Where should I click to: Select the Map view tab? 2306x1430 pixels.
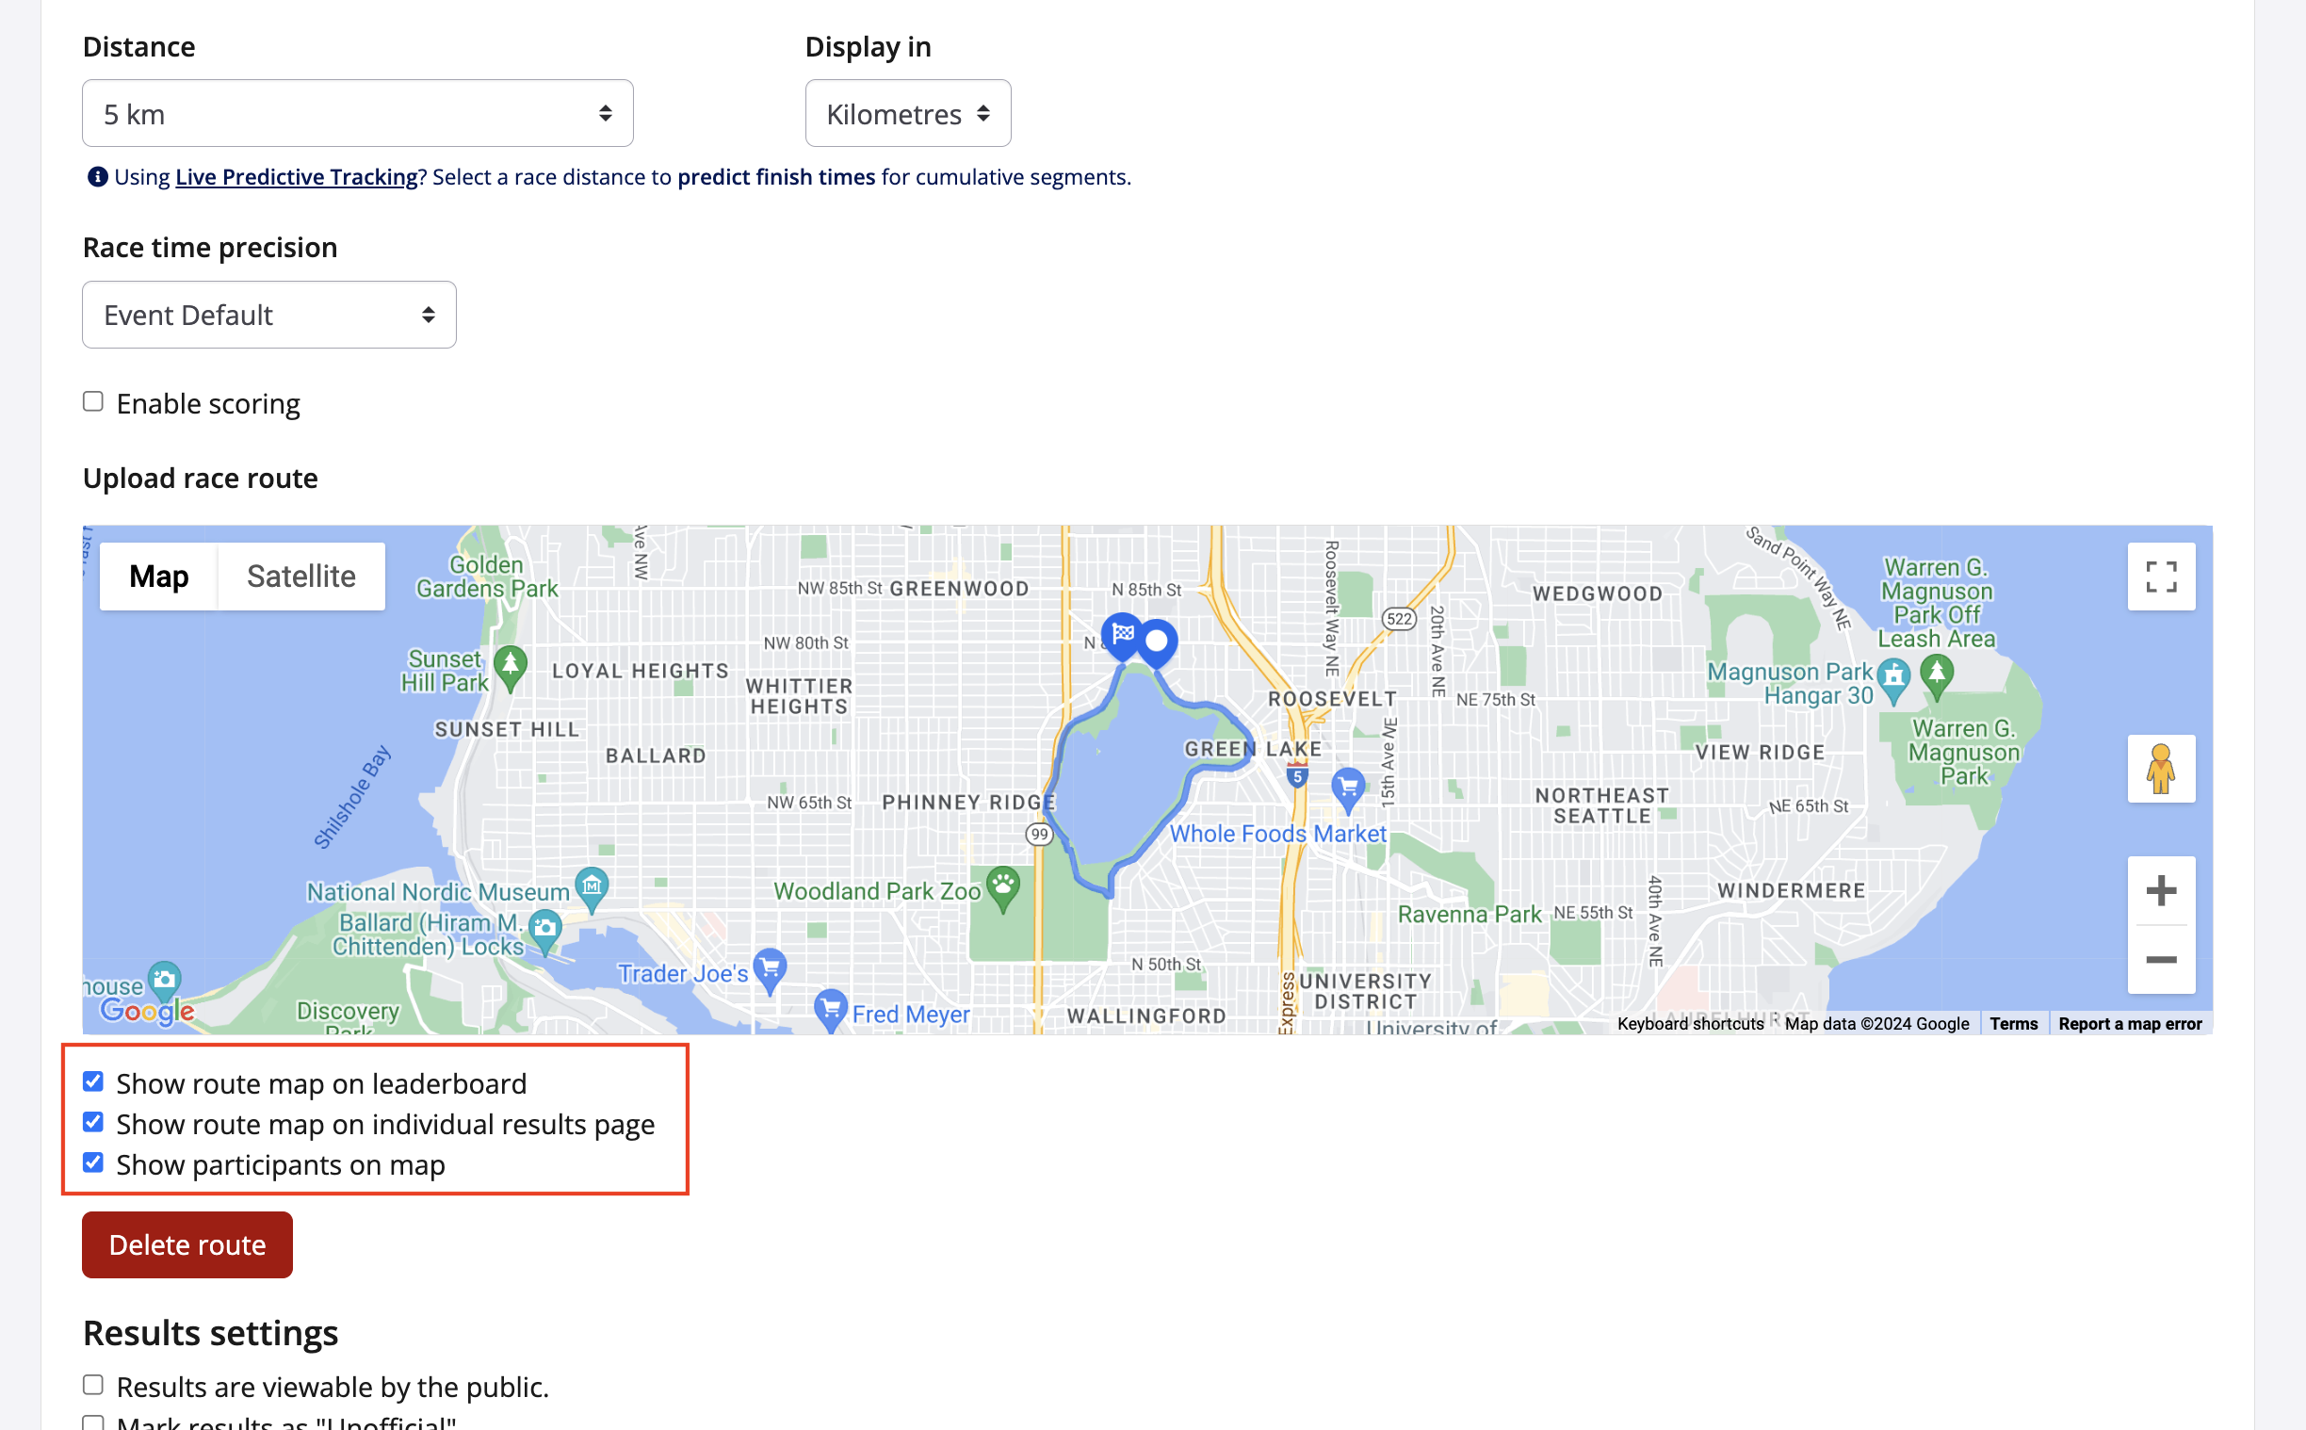[x=159, y=576]
